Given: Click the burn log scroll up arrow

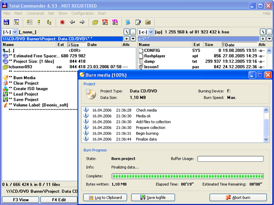Looking at the screenshot, I should coord(266,110).
